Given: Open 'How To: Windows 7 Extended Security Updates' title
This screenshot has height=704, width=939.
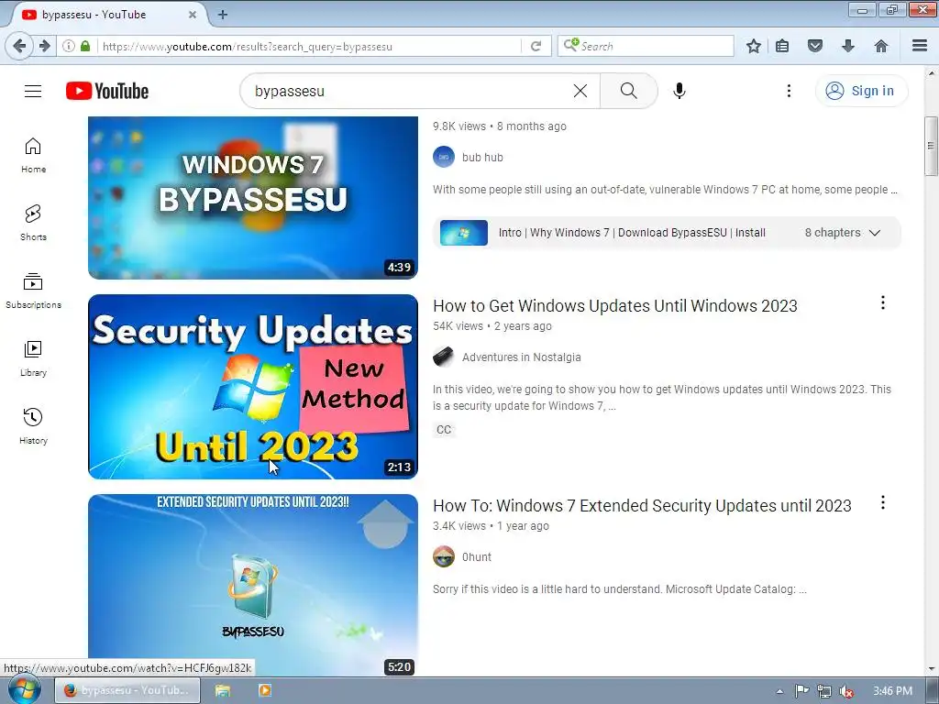Looking at the screenshot, I should (642, 506).
